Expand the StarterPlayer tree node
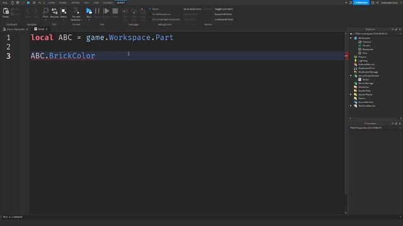The width and height of the screenshot is (403, 226). tap(351, 95)
